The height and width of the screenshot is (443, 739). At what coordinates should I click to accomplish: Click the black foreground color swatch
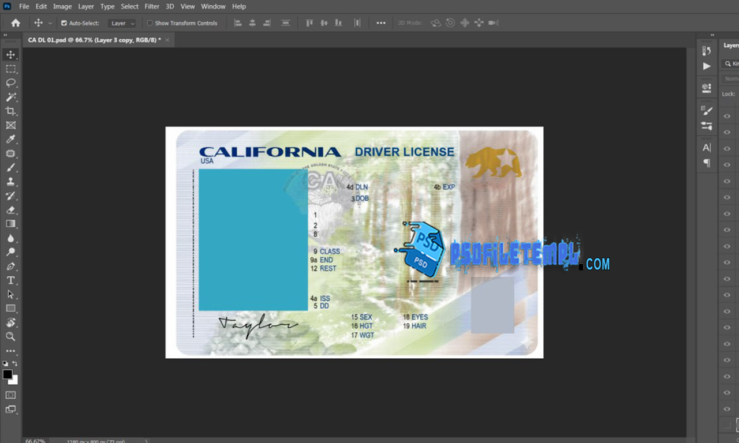click(x=8, y=374)
